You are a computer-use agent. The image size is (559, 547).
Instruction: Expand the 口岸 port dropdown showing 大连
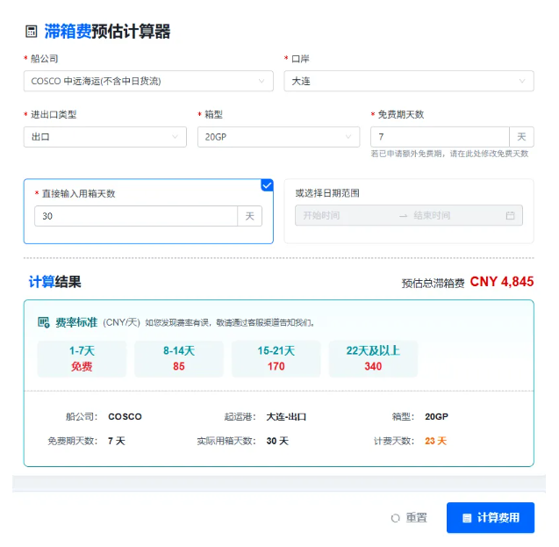coord(408,82)
